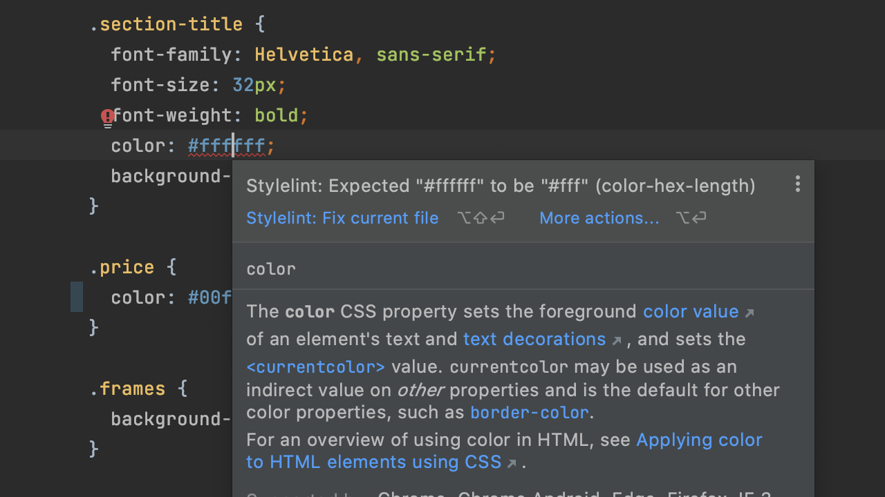Open 'More actions...' link
This screenshot has height=497, width=885.
599,218
